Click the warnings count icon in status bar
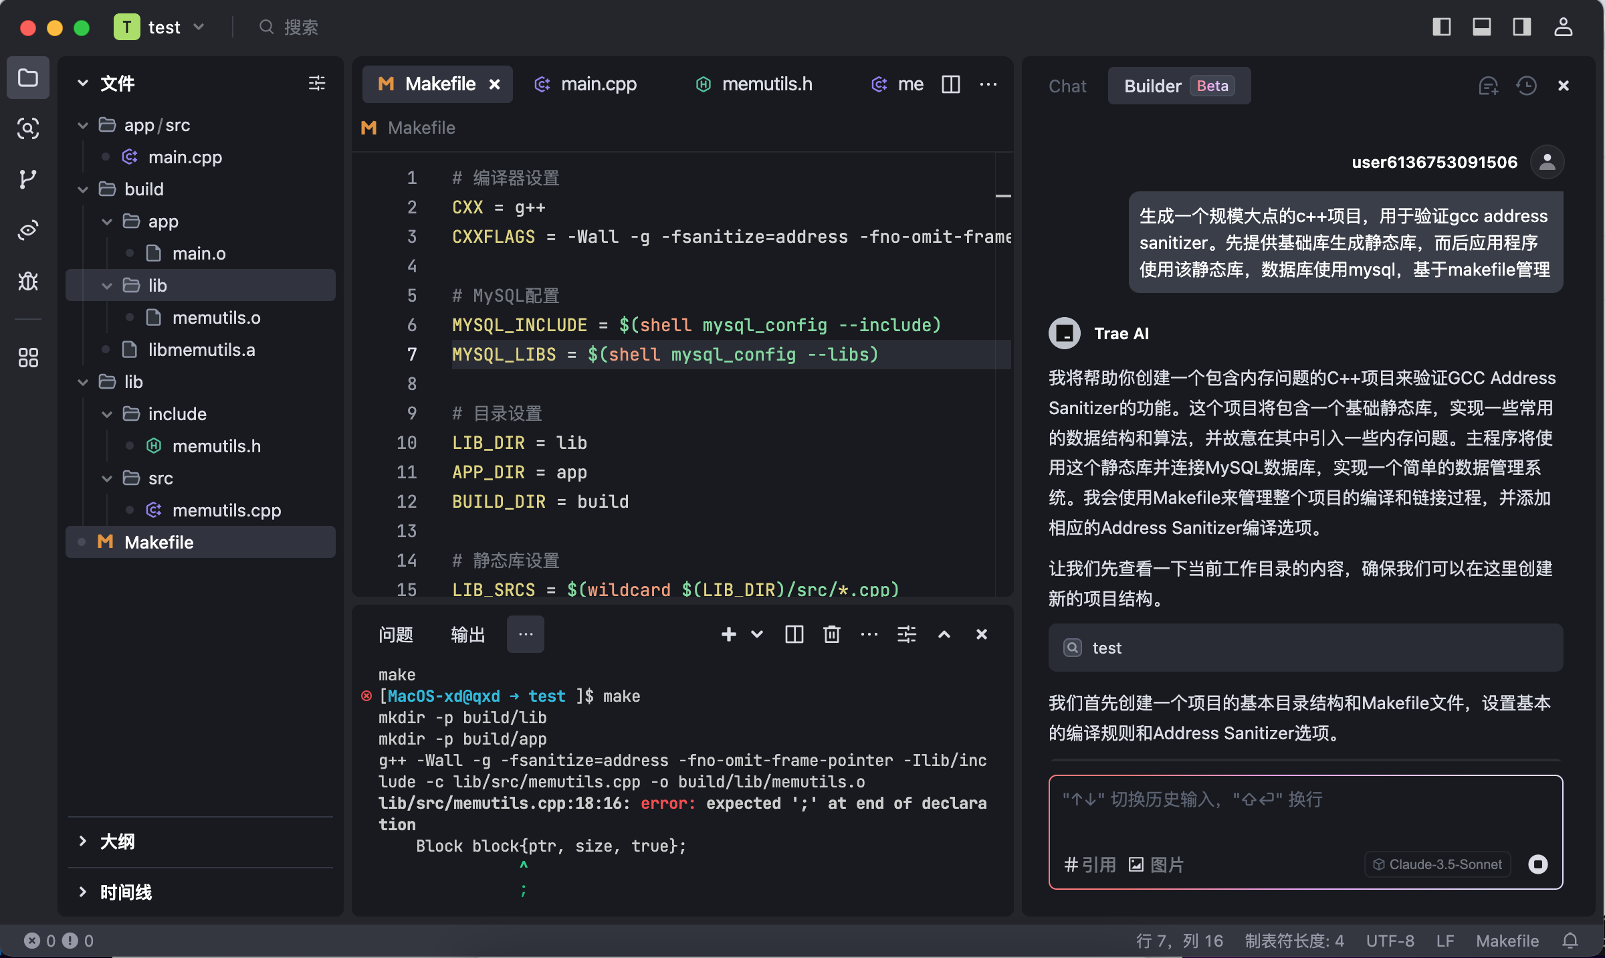 coord(70,941)
